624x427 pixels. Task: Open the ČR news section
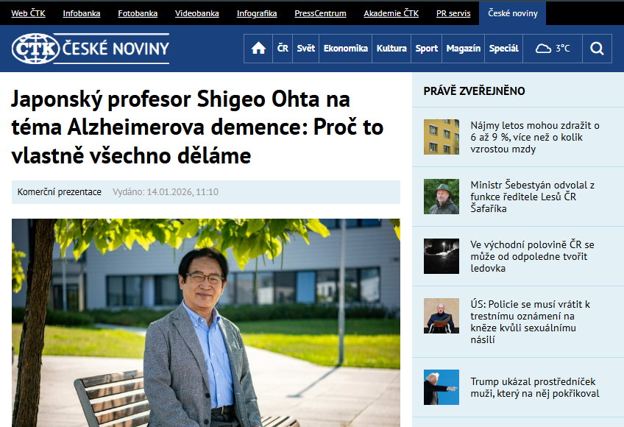(283, 49)
